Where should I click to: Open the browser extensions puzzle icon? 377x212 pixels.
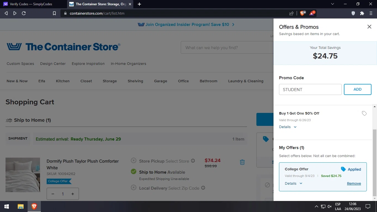(362, 13)
